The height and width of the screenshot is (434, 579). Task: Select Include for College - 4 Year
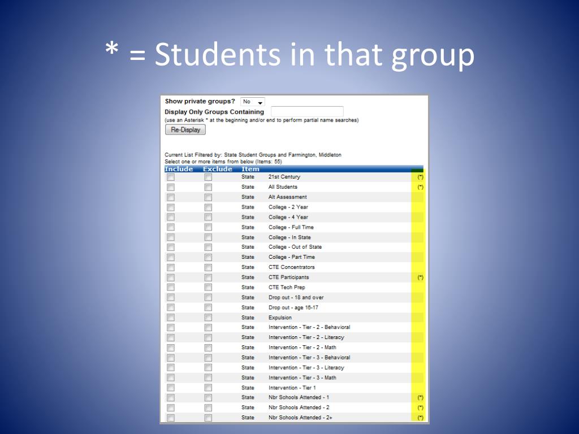click(171, 218)
